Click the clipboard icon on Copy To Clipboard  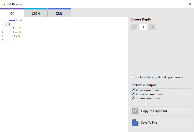tap(135, 111)
